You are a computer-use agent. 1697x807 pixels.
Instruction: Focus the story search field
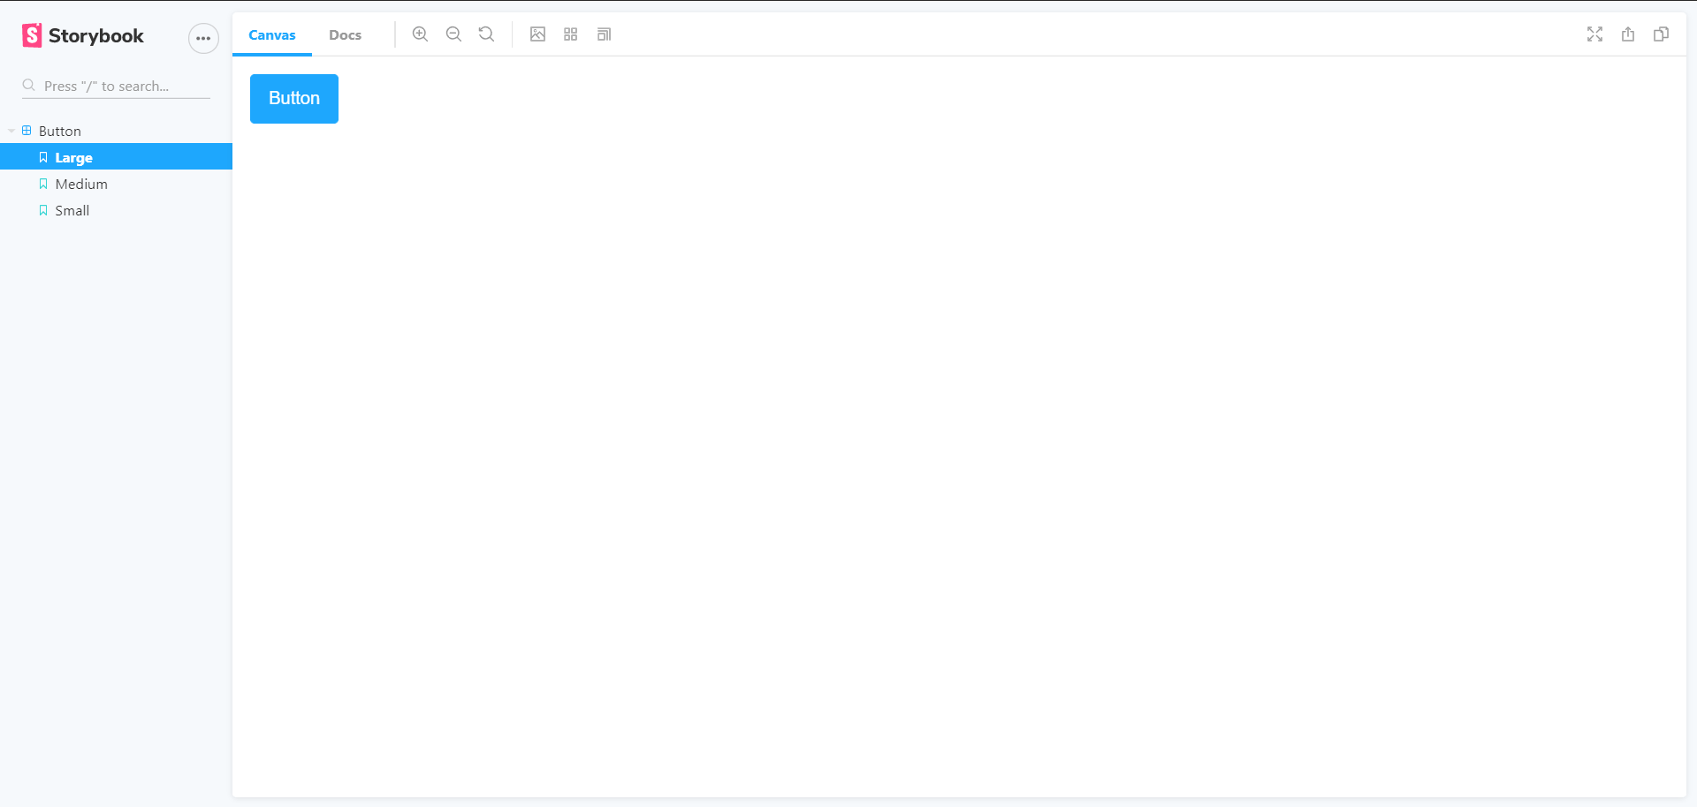coord(116,86)
